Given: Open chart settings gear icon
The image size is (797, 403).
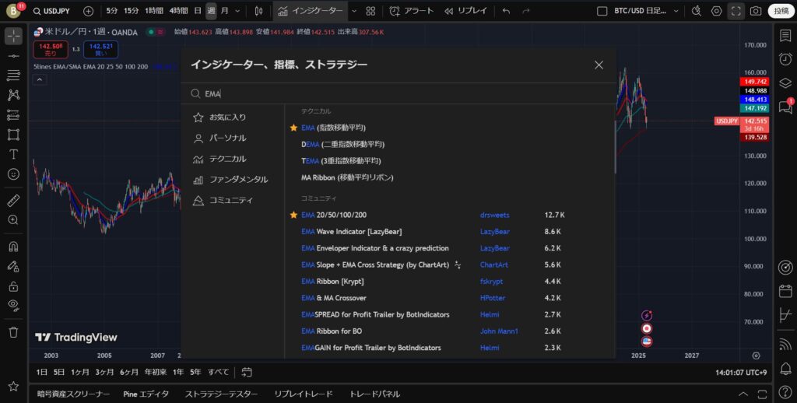Looking at the screenshot, I should [717, 11].
